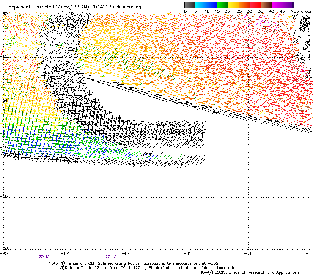Click the magenta 40-45 knot legend segment
The image size is (313, 275).
point(277,5)
